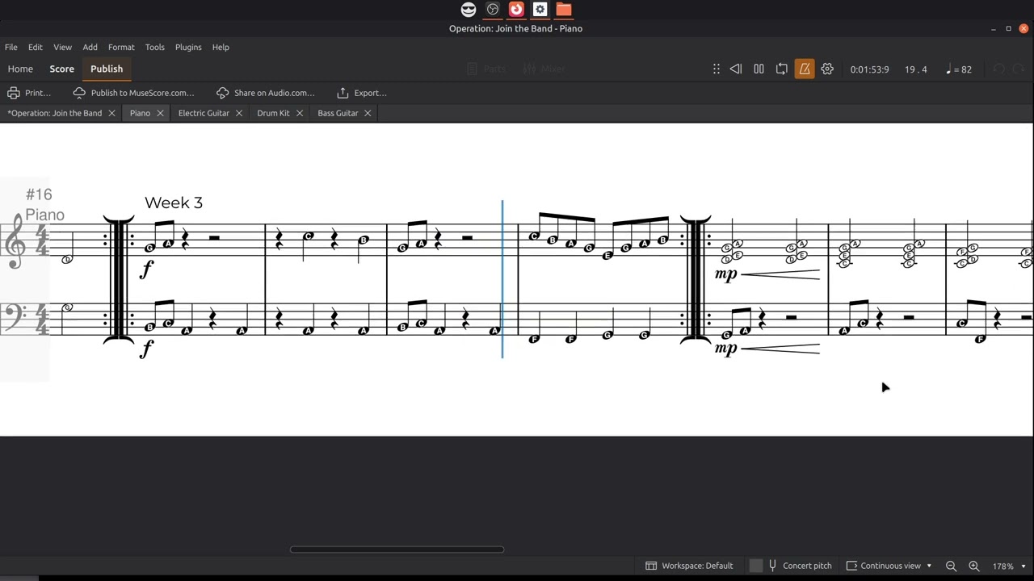The width and height of the screenshot is (1034, 581).
Task: Click the blue playback cursor line
Action: pyautogui.click(x=502, y=278)
